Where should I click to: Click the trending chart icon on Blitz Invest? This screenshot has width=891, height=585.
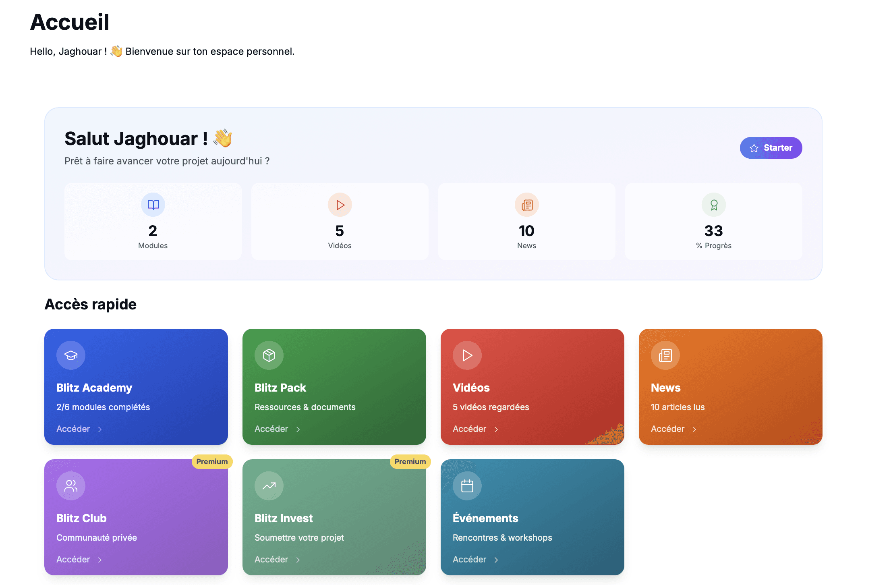[x=269, y=486]
